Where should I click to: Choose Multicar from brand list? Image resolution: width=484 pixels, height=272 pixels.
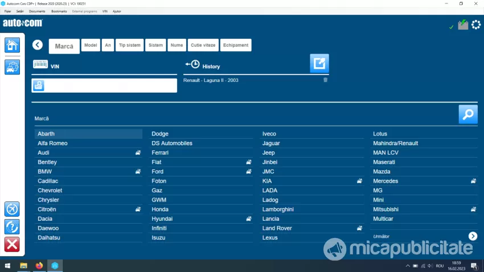tap(424, 219)
